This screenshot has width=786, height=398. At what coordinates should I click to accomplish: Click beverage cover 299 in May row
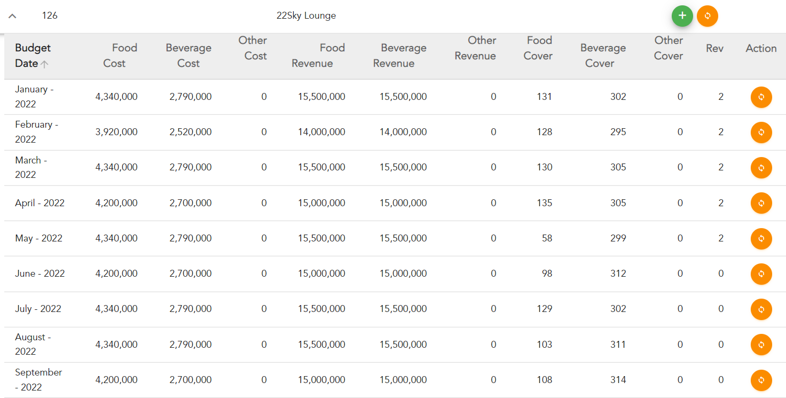[618, 238]
